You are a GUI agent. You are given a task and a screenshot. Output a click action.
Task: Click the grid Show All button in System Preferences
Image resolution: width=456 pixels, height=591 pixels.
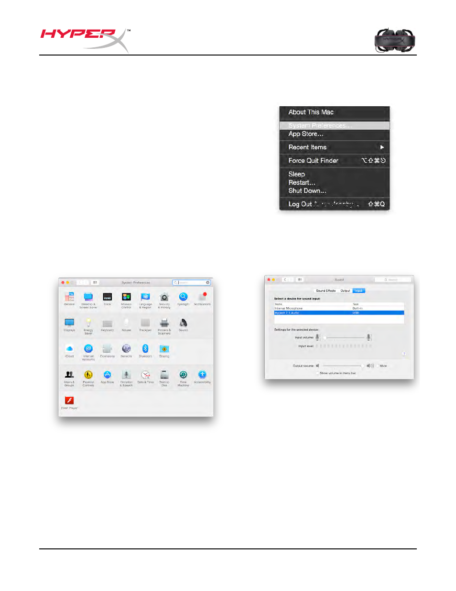pyautogui.click(x=95, y=282)
